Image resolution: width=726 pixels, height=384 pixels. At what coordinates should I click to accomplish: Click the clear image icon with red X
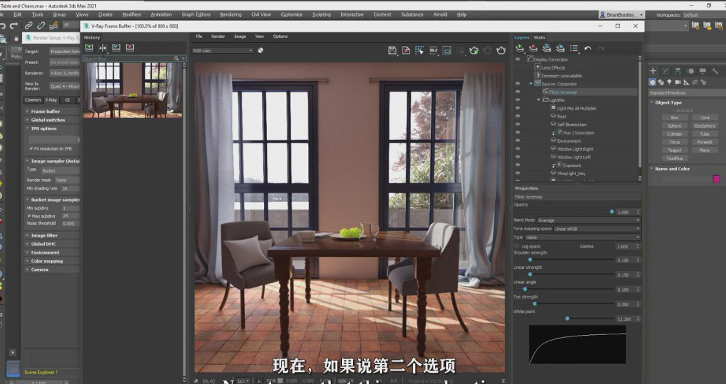pyautogui.click(x=406, y=50)
